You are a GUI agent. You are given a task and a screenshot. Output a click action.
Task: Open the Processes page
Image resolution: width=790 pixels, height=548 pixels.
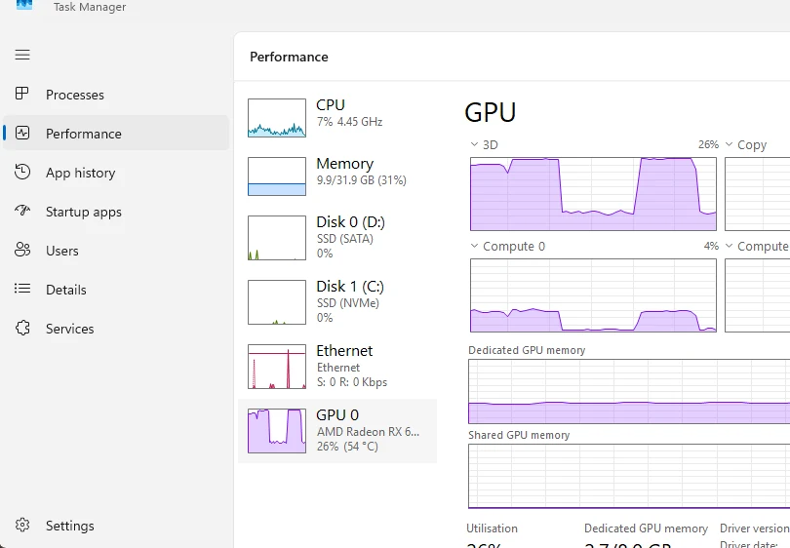click(116, 95)
